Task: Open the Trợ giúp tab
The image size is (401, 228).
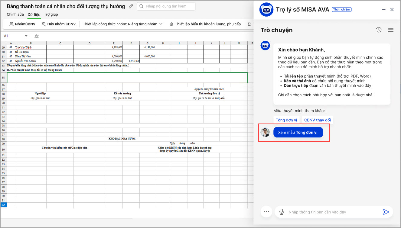Action: pyautogui.click(x=51, y=14)
